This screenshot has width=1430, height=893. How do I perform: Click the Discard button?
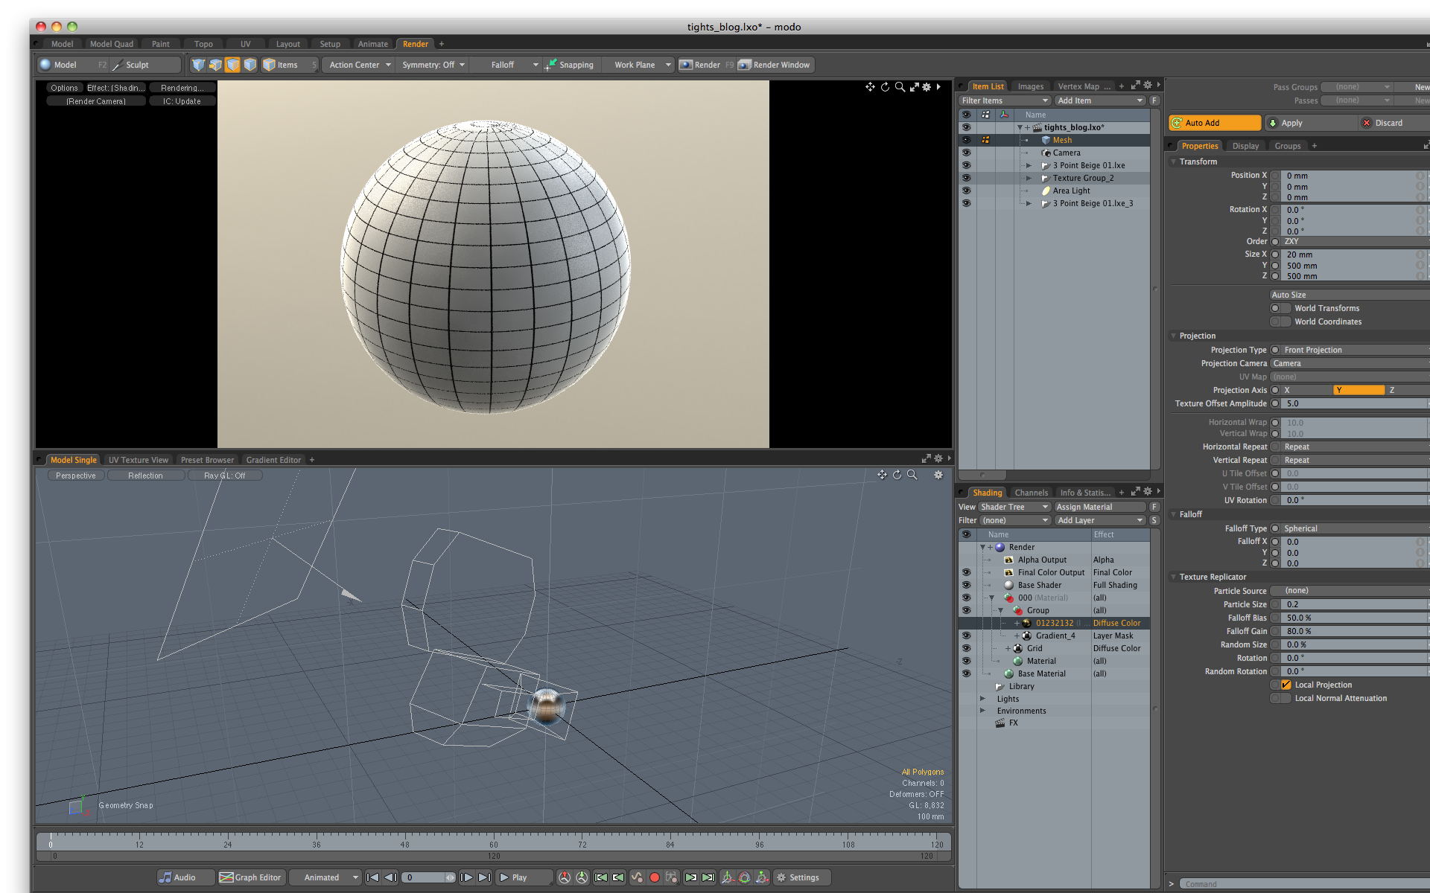1388,123
